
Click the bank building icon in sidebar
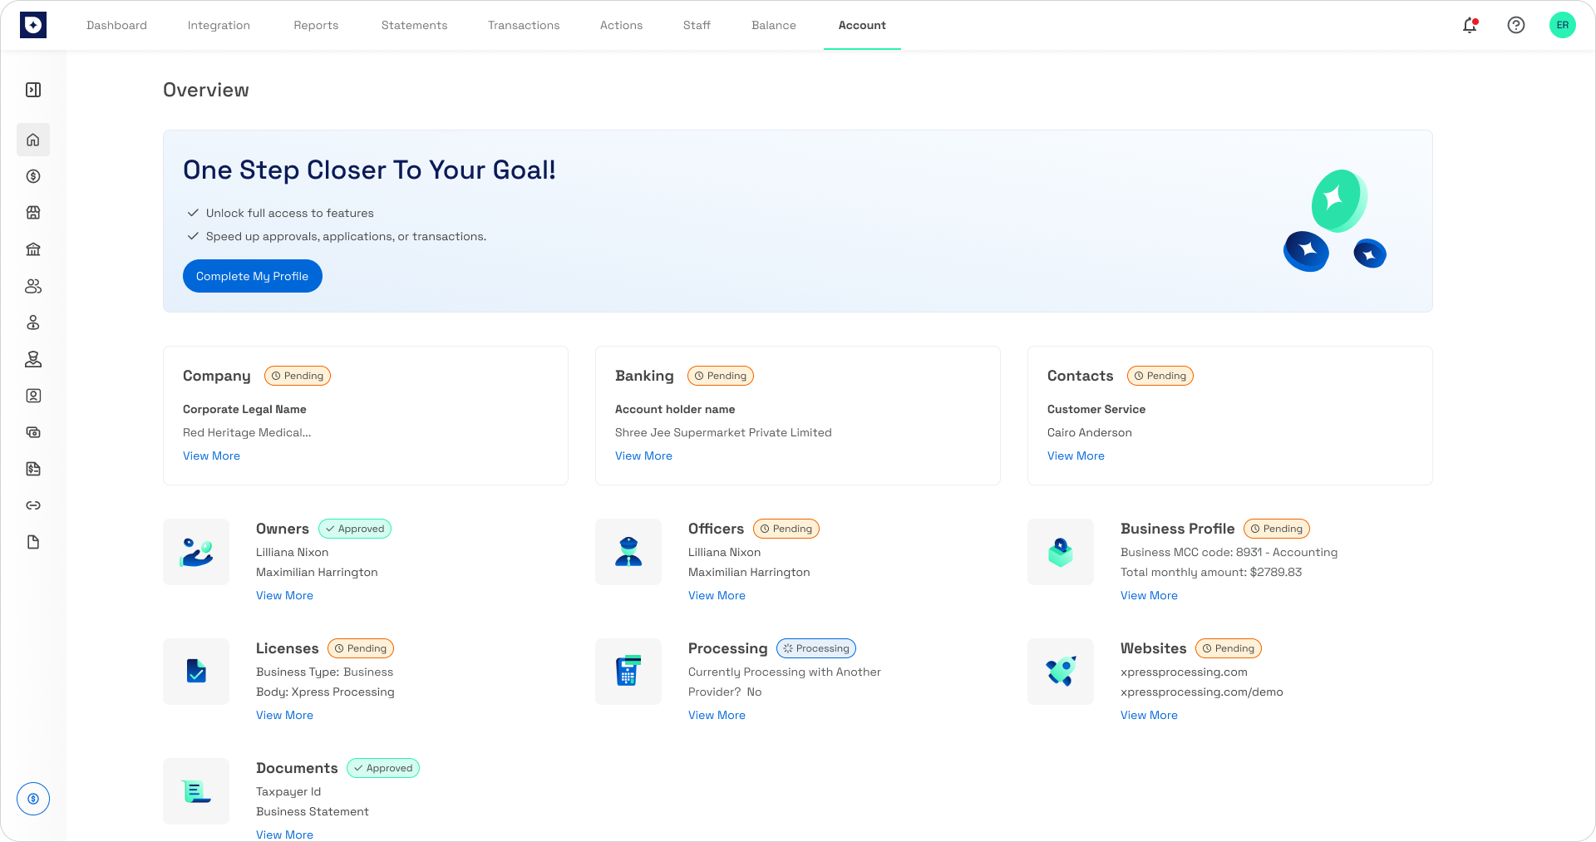tap(33, 249)
